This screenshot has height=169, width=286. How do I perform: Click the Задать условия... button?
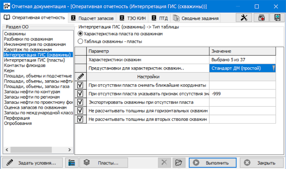tap(33, 163)
